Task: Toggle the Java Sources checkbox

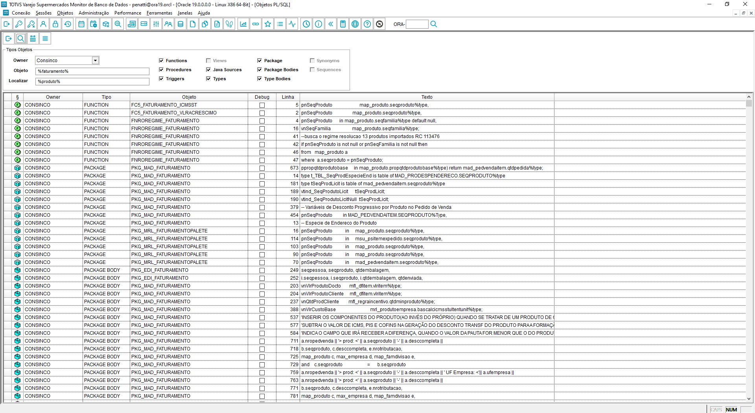Action: 208,70
